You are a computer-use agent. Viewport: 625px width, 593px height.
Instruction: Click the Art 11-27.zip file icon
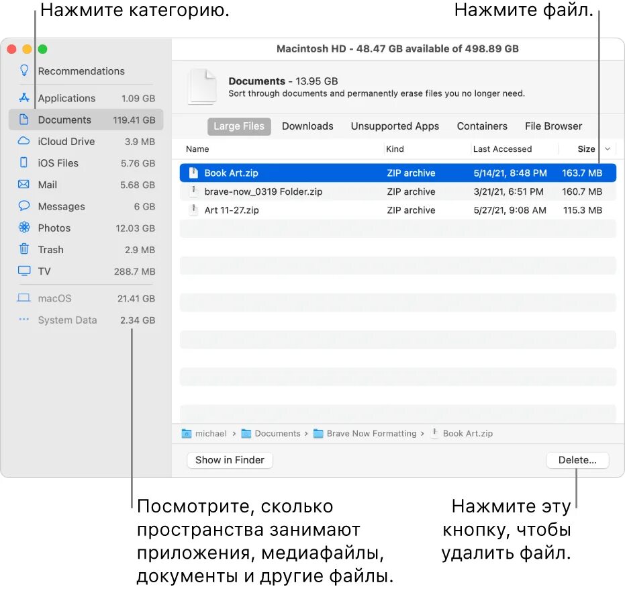coord(193,210)
